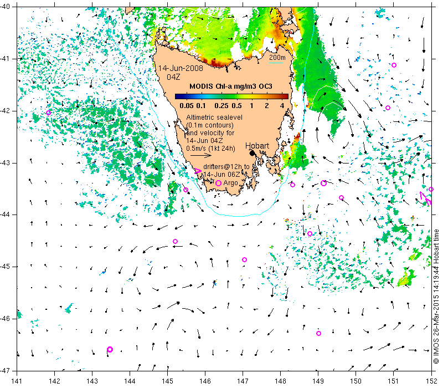The height and width of the screenshot is (388, 443).
Task: Click the '200m' contour label
Action: [x=277, y=58]
